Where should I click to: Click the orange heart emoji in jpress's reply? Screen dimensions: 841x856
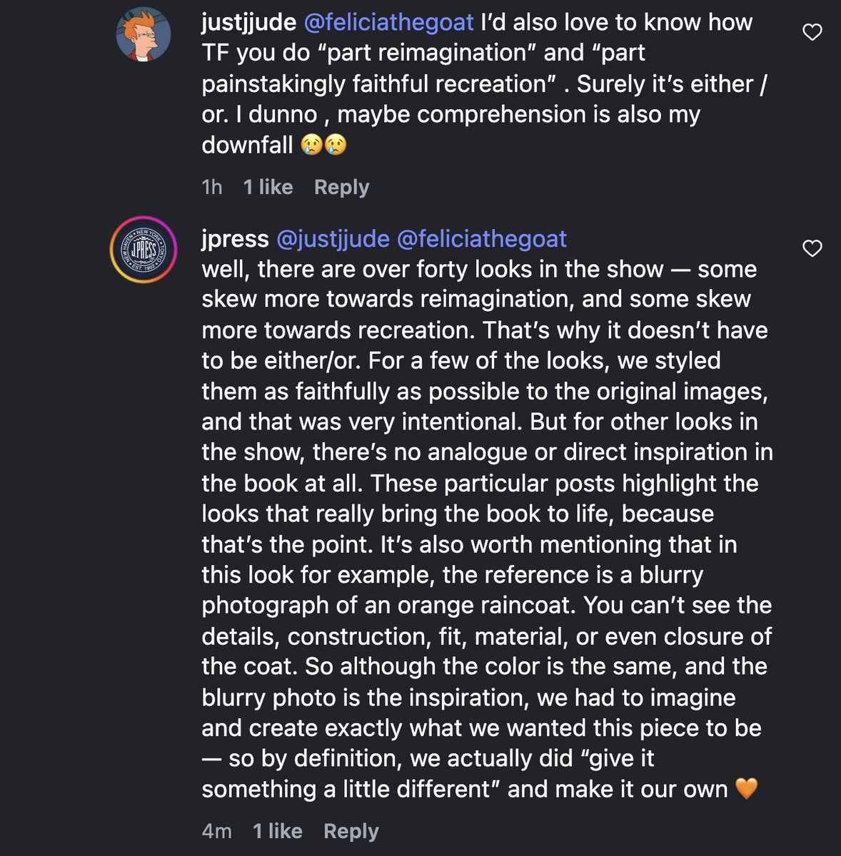[x=746, y=789]
